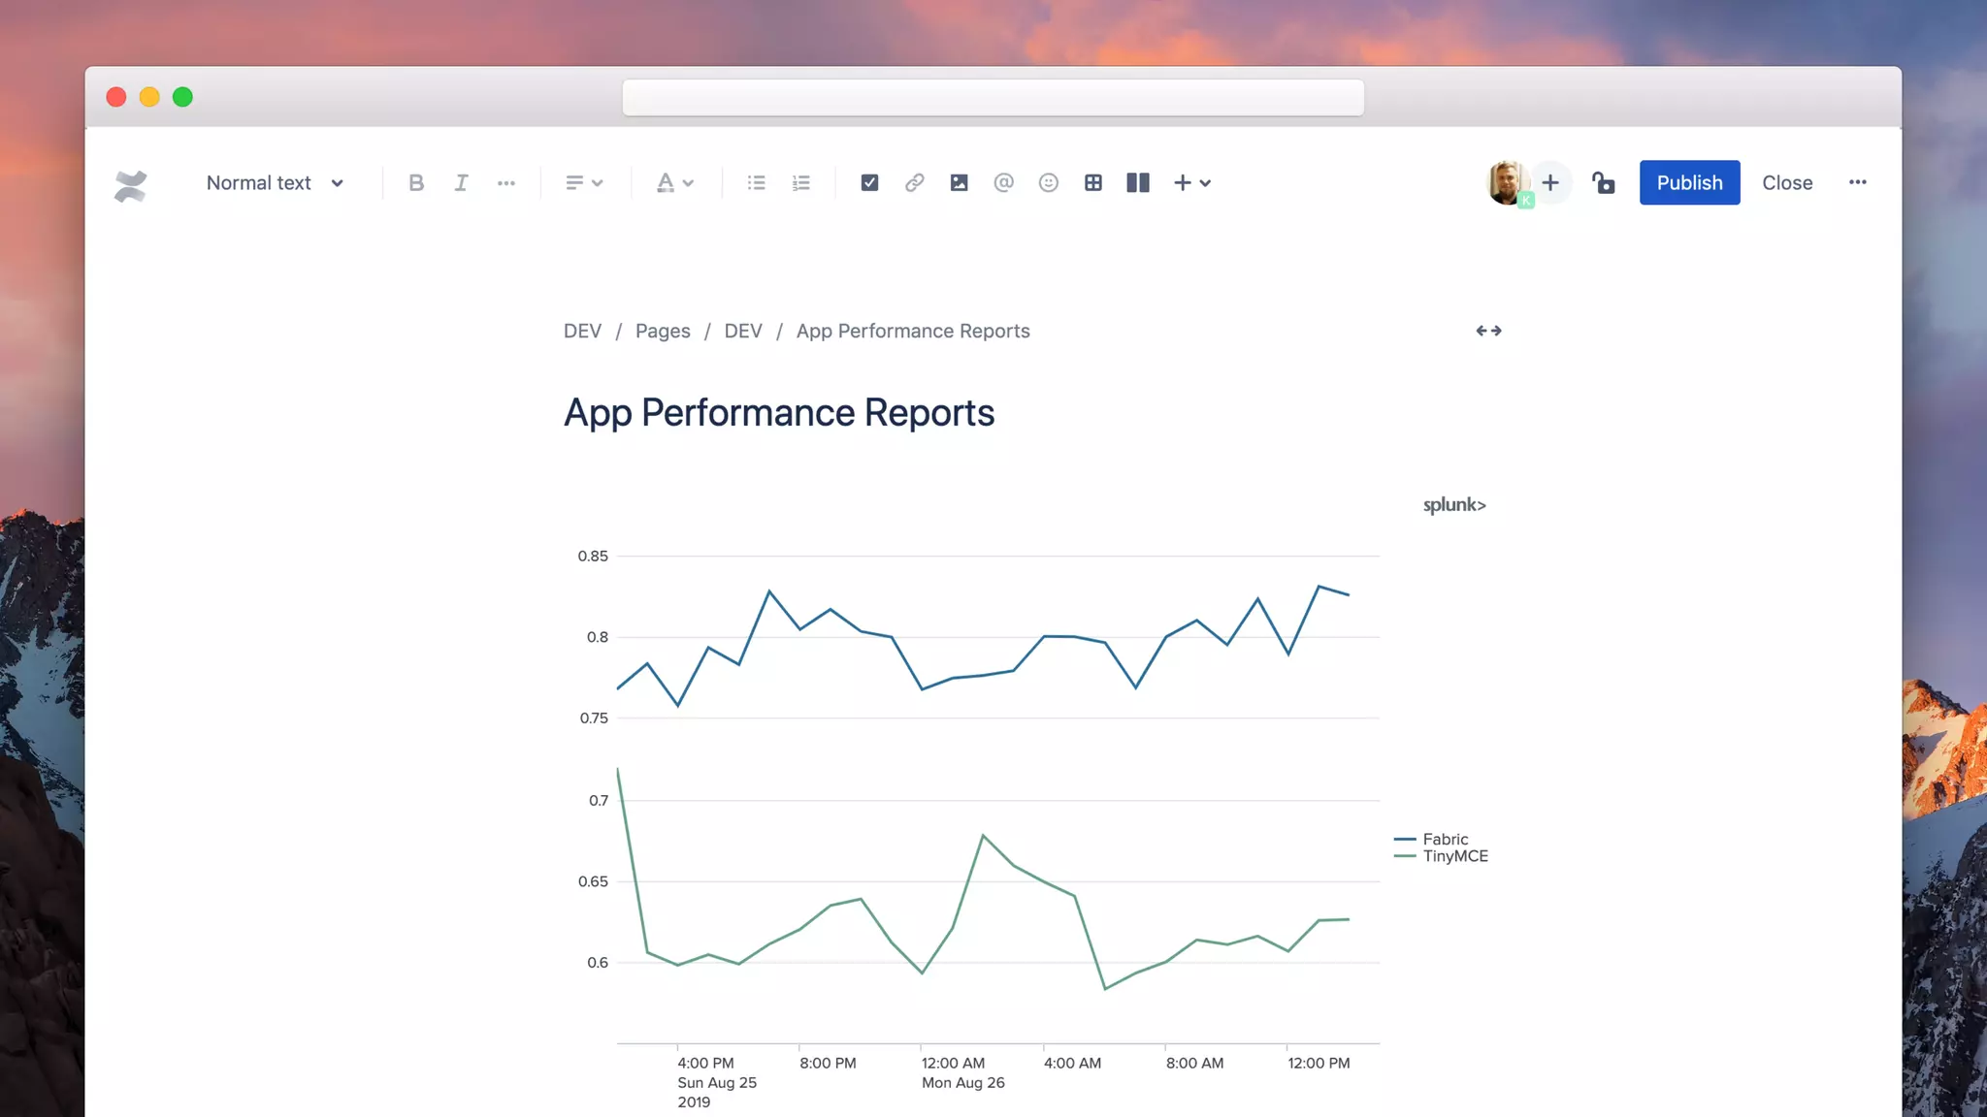Open more formatting options ellipsis
The image size is (1987, 1117).
[x=505, y=182]
